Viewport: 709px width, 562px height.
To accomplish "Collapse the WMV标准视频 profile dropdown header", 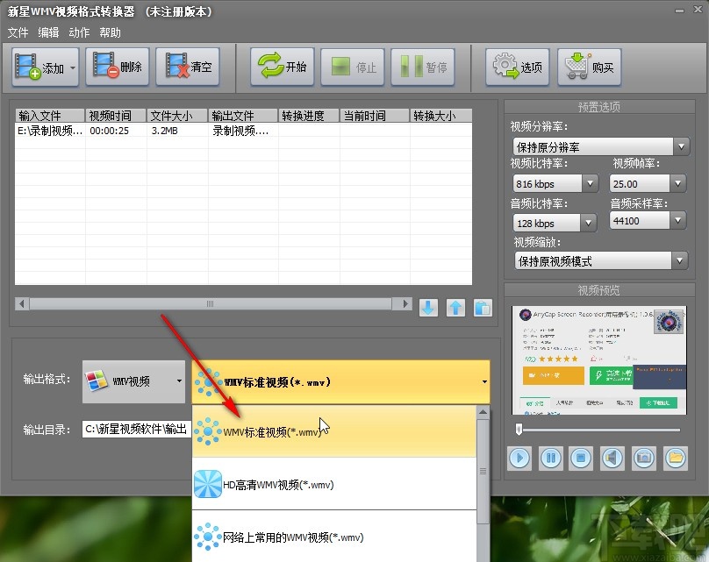I will [x=341, y=381].
